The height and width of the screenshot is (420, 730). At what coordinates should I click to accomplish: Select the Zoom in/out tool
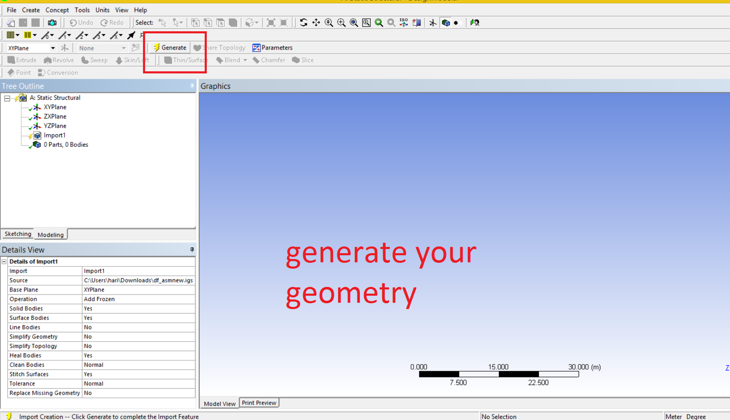pos(329,23)
